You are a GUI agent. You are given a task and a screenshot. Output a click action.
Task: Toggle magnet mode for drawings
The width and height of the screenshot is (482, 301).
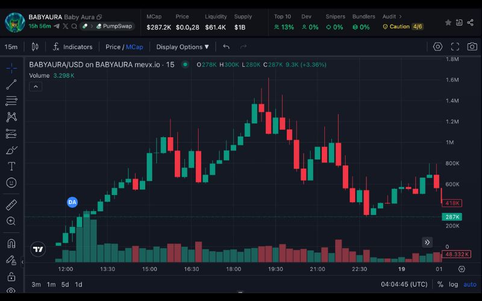coord(11,244)
